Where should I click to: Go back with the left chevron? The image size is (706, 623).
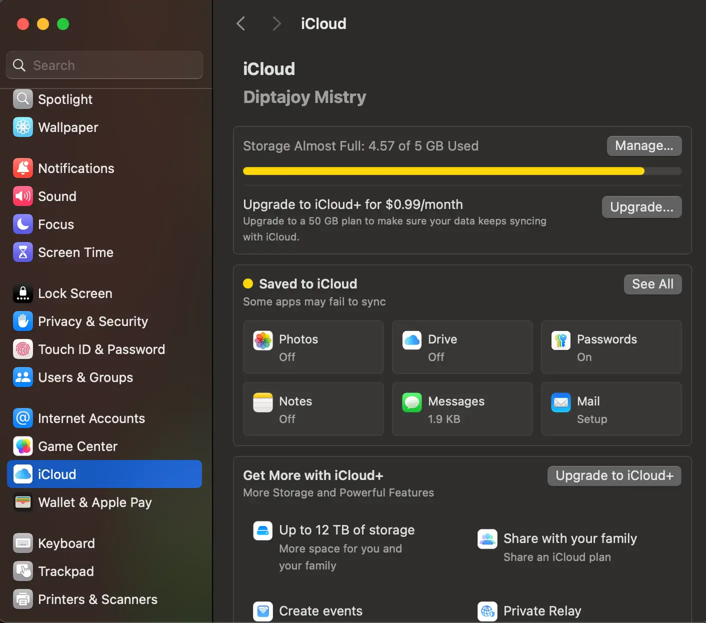241,23
